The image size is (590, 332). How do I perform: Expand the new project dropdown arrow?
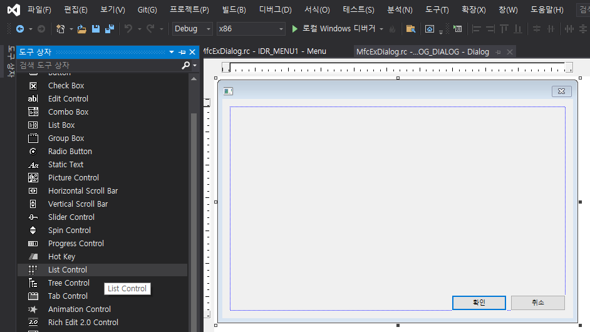coord(71,29)
